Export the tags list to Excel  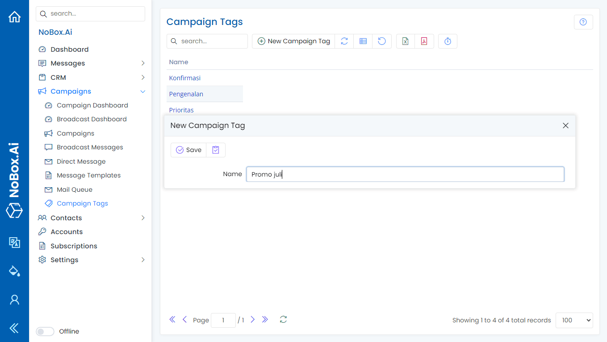[405, 41]
